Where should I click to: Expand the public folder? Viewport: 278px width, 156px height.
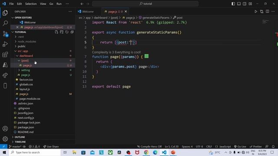16,46
